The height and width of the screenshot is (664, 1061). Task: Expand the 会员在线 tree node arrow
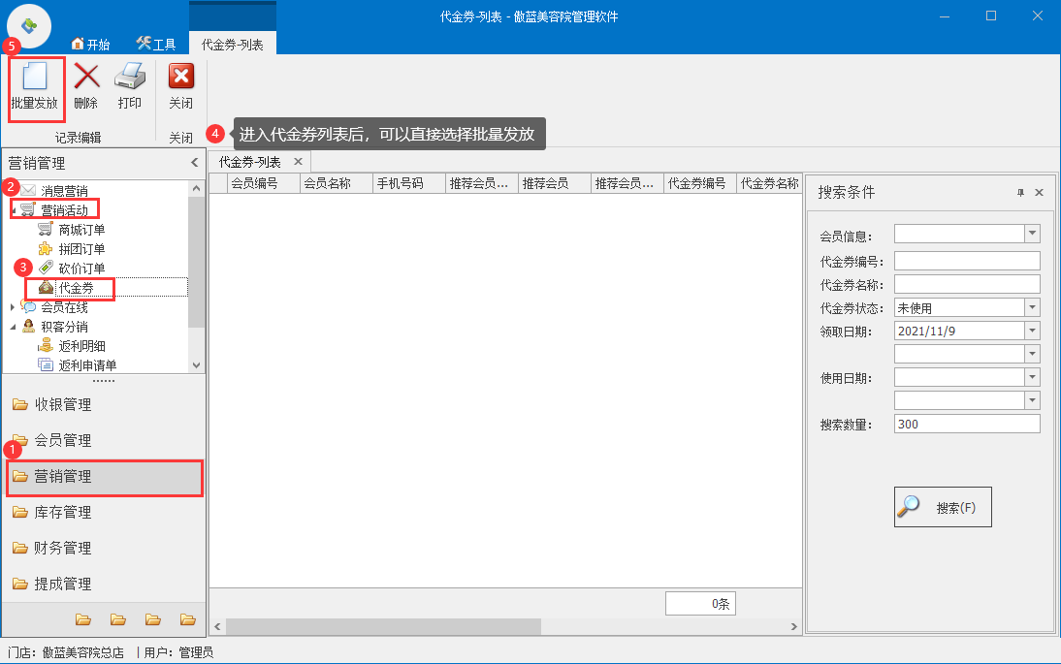13,307
